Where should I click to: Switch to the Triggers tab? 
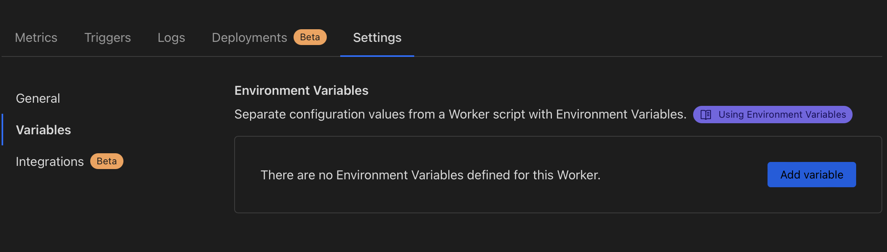108,38
